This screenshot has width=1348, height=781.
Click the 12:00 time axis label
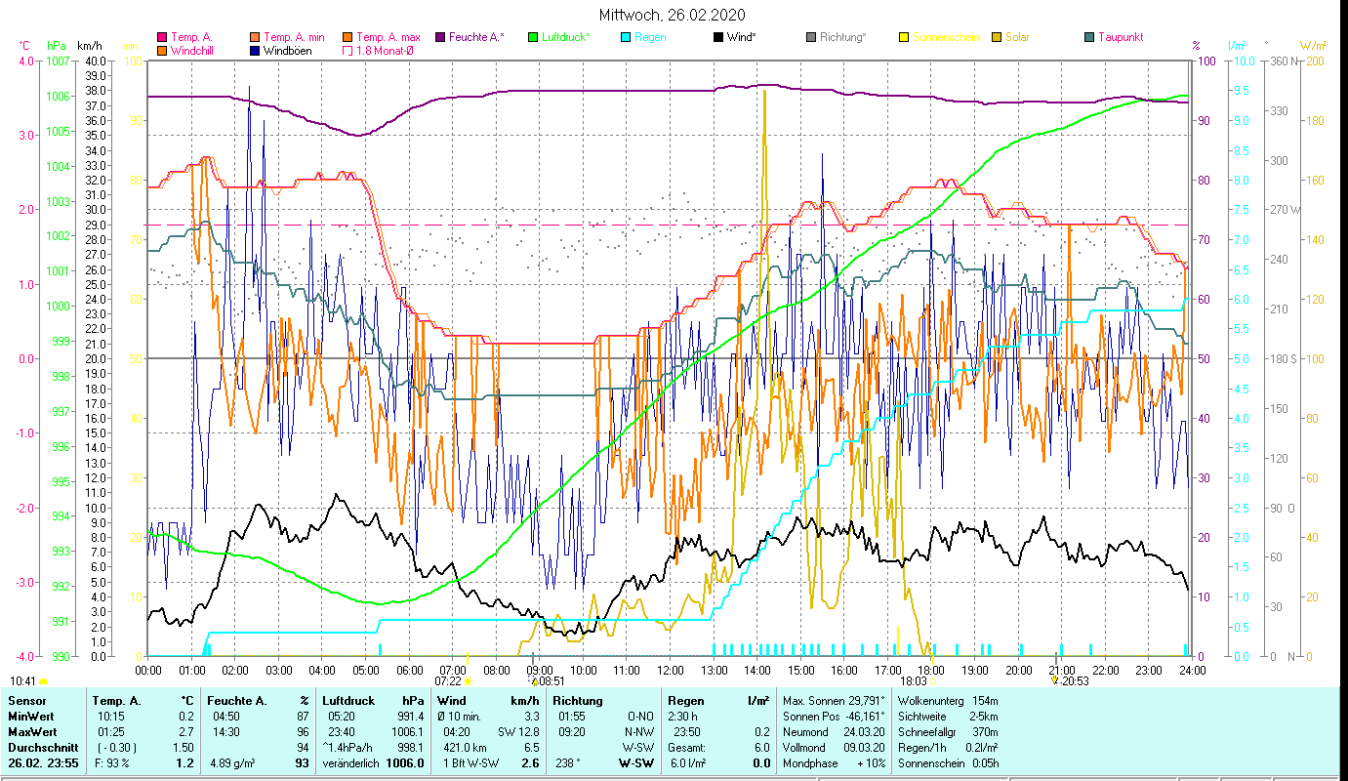pyautogui.click(x=671, y=670)
